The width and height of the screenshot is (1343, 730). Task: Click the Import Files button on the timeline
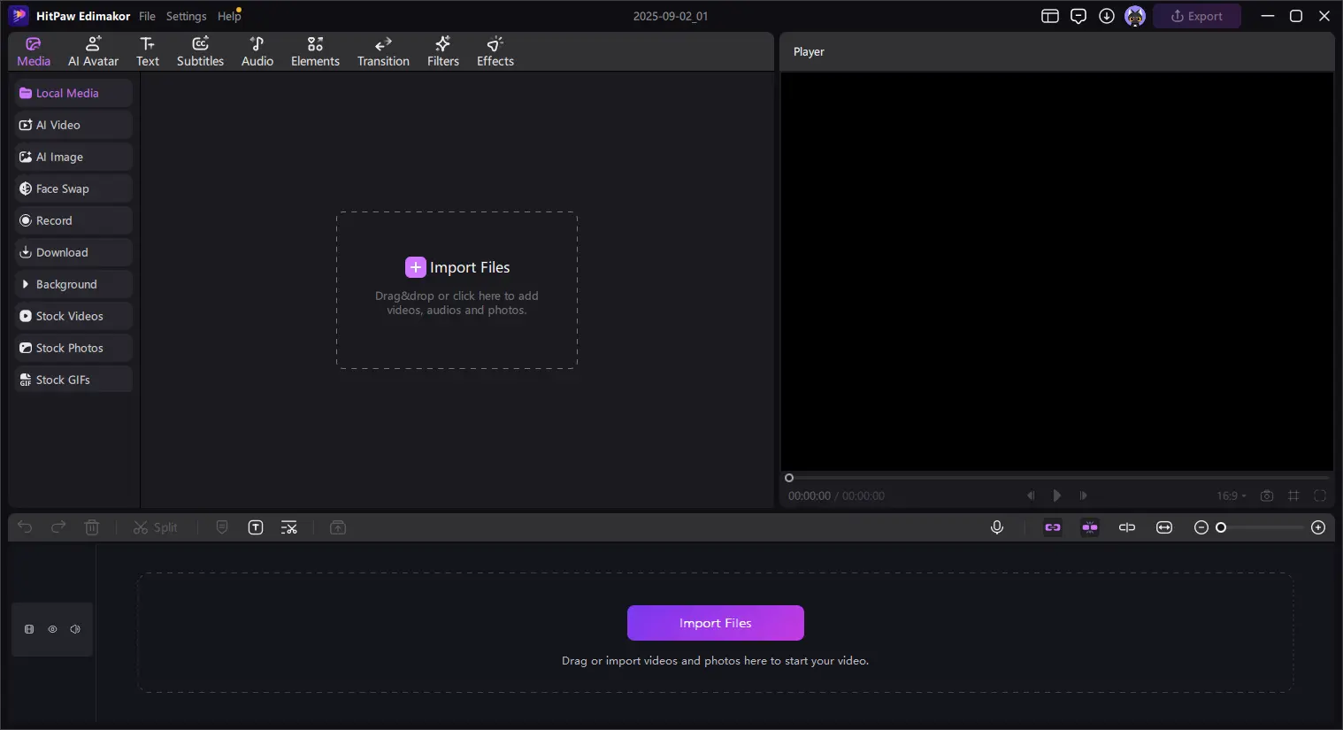pyautogui.click(x=715, y=623)
